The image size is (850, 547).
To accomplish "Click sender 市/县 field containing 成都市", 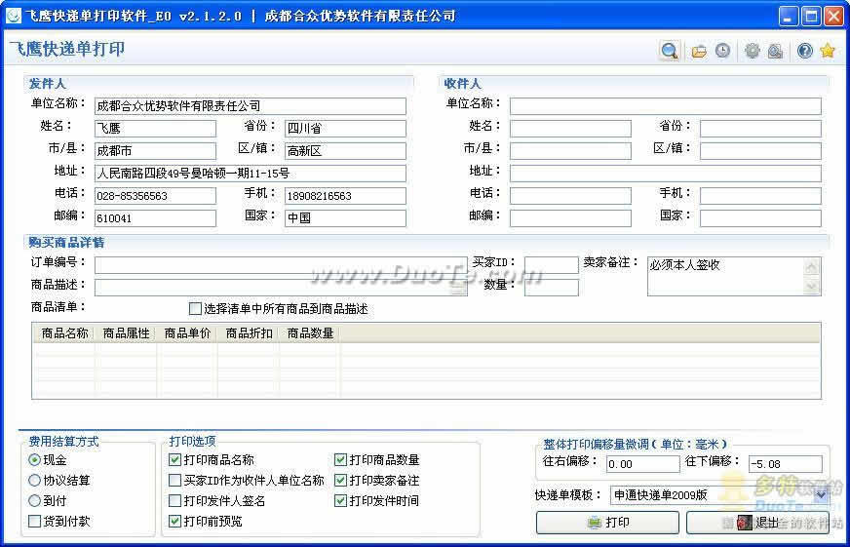I will [x=155, y=151].
